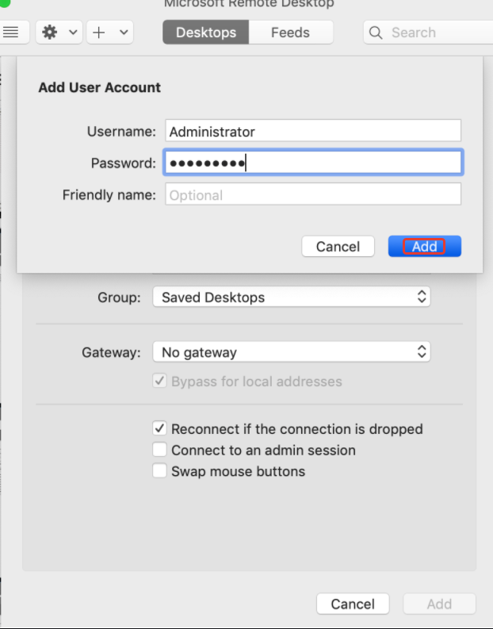The width and height of the screenshot is (493, 629).
Task: Switch to the Desktops tab
Action: pos(206,33)
